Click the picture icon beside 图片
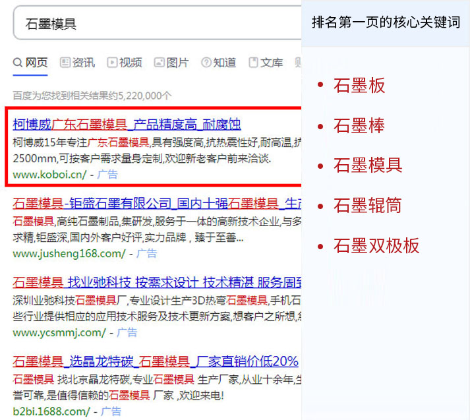The width and height of the screenshot is (470, 420). pos(159,63)
